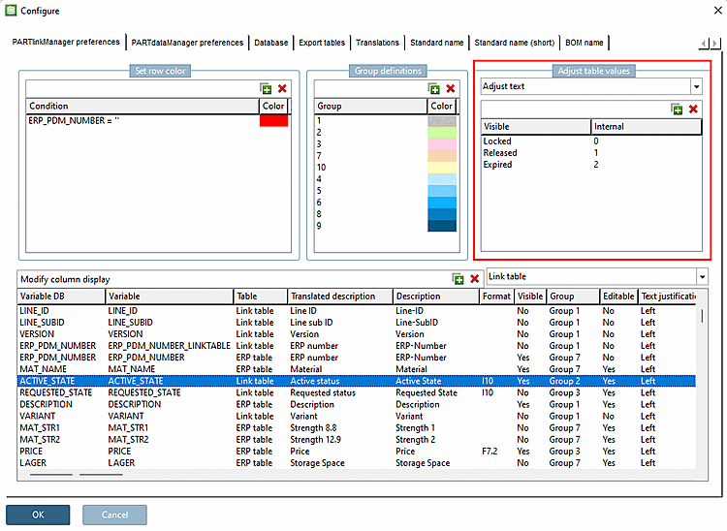The image size is (727, 531).
Task: Delete entry in Adjust table values panel
Action: point(693,109)
